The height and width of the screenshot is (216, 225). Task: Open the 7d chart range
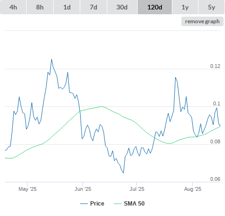[94, 7]
